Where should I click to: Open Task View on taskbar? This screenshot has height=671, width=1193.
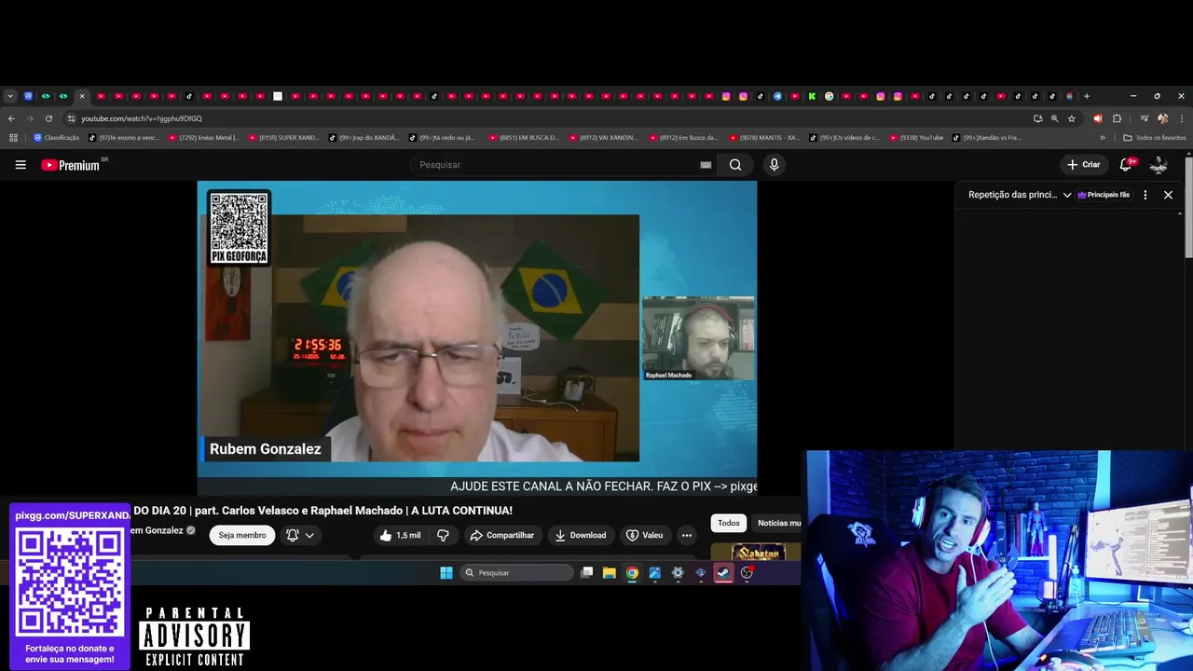(586, 573)
